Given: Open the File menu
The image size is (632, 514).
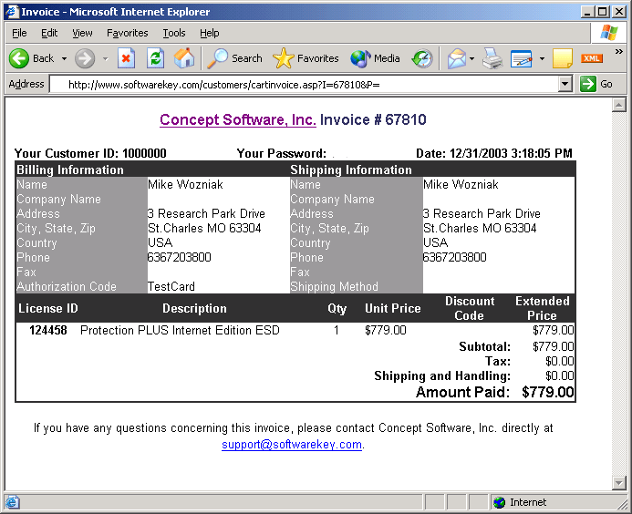Looking at the screenshot, I should 19,33.
